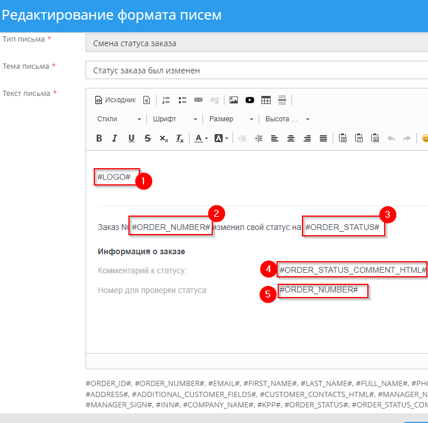The height and width of the screenshot is (423, 428).
Task: Click the Исходник source button
Action: (116, 100)
